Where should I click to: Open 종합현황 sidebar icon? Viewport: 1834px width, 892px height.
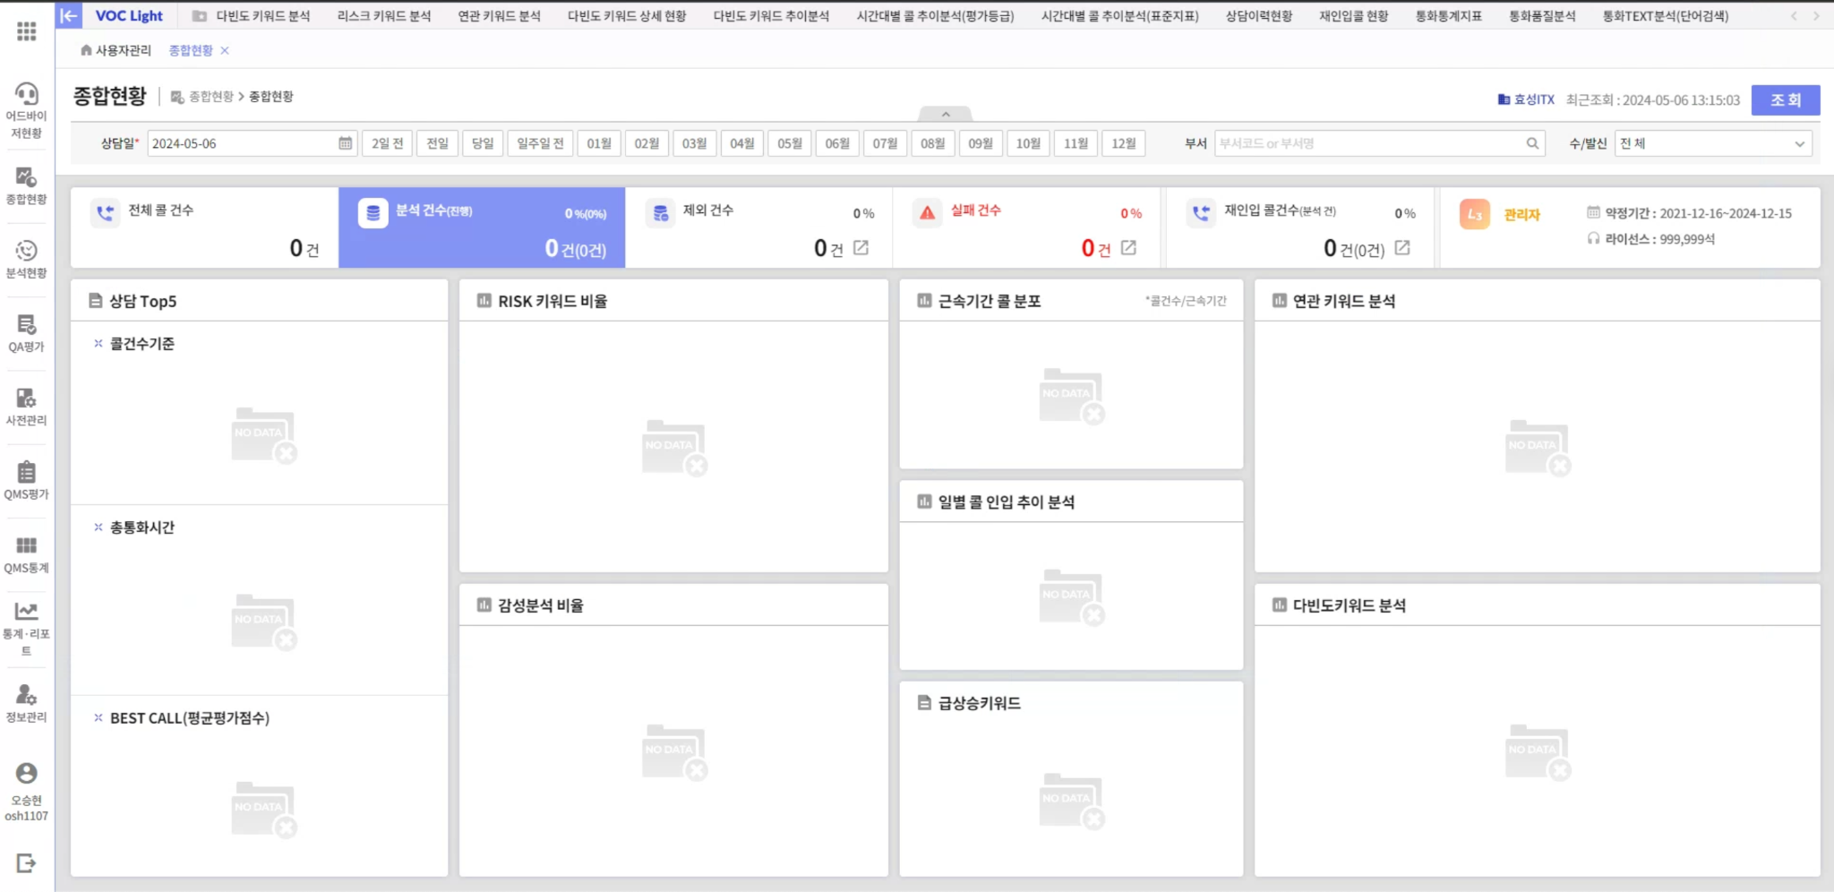[x=27, y=185]
